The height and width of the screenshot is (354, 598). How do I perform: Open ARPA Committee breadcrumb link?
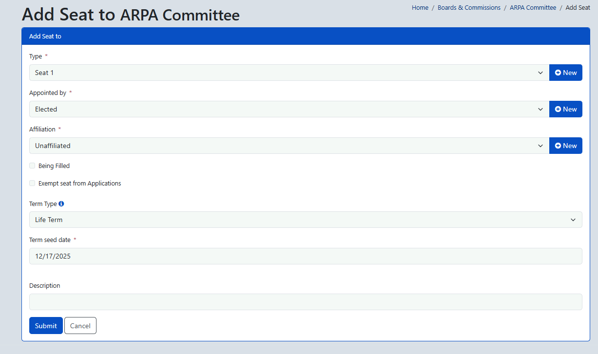[533, 8]
